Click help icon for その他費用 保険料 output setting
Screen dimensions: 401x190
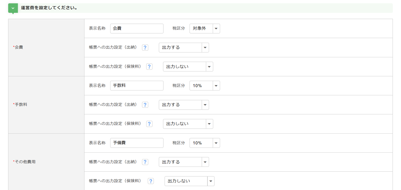click(x=151, y=181)
